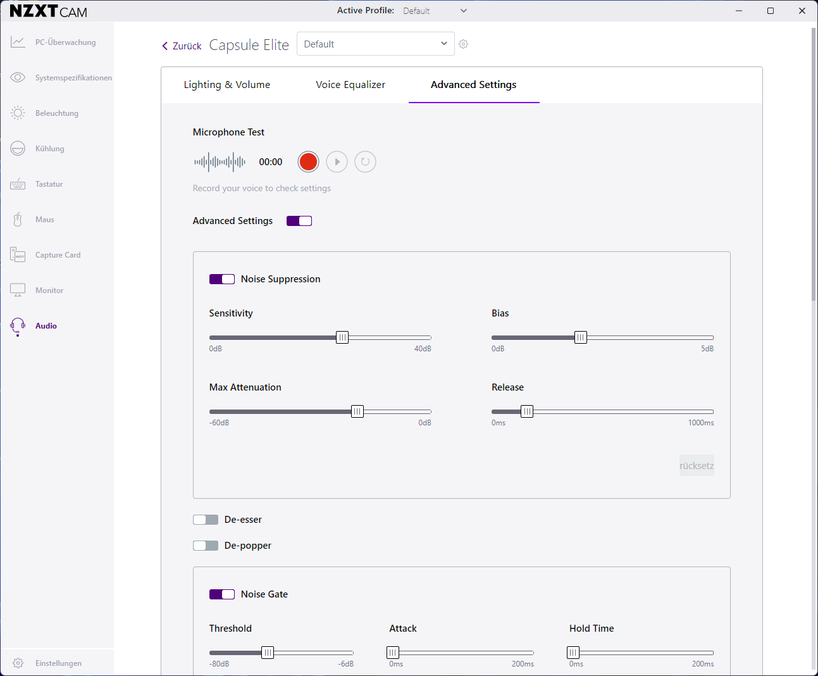The width and height of the screenshot is (818, 676).
Task: Turn on the De-popper switch
Action: pos(206,546)
